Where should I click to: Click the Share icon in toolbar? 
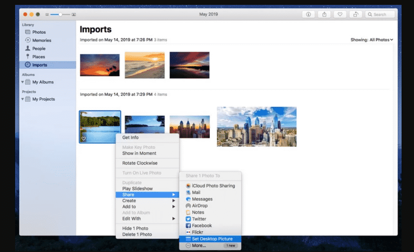click(324, 15)
